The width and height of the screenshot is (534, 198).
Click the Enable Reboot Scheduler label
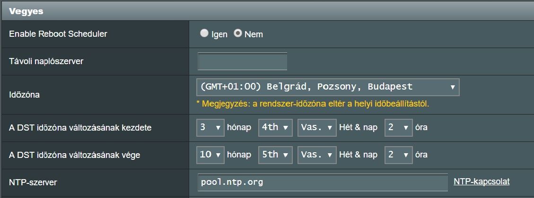coord(58,34)
